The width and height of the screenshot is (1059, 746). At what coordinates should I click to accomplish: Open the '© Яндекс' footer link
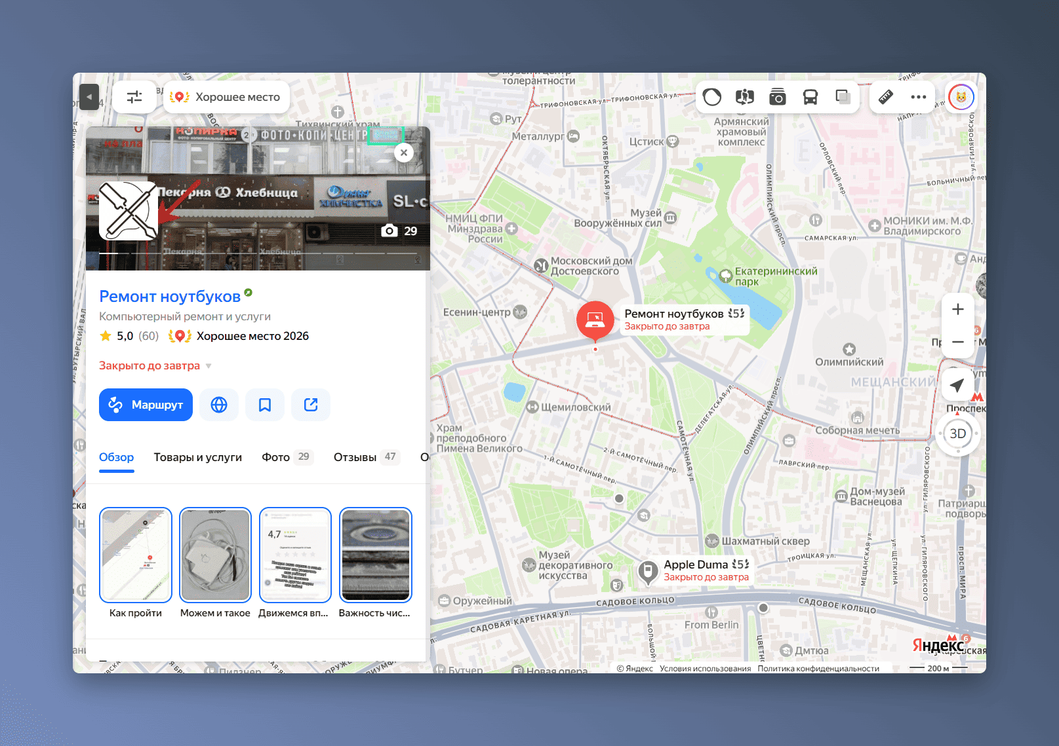point(635,669)
